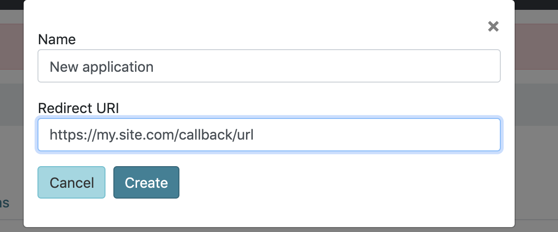The width and height of the screenshot is (558, 232).
Task: Click the partially hidden link behind the dialog
Action: click(4, 203)
